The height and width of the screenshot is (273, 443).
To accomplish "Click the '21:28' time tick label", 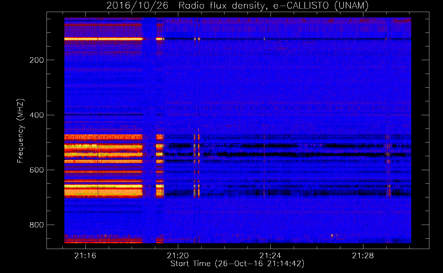I will click(x=363, y=256).
